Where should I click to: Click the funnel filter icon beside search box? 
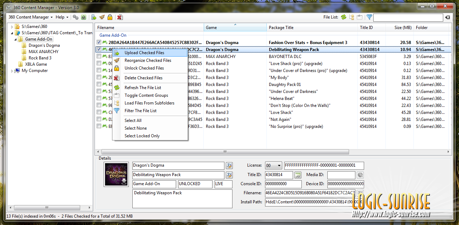tap(369, 17)
